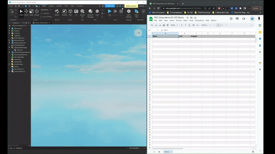Open version history clock icon

(x=231, y=19)
